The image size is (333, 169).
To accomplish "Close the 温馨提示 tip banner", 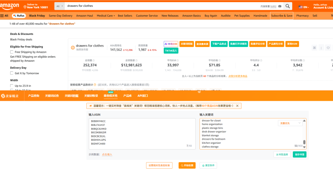I will click(237, 106).
